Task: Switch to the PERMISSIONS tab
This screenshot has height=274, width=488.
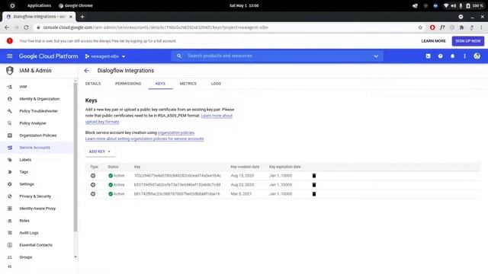Action: pyautogui.click(x=128, y=84)
